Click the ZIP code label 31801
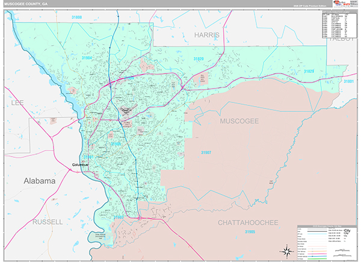This screenshot has height=262, width=361. 348,81
